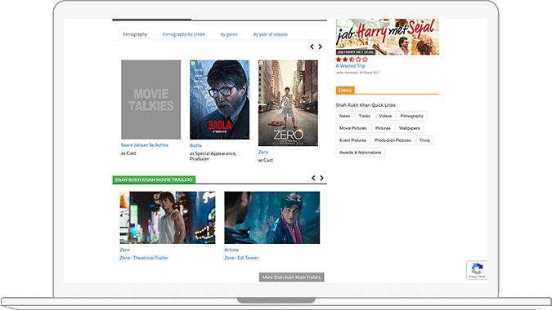Open the Wallpapers quick link
Image resolution: width=552 pixels, height=310 pixels.
(410, 128)
